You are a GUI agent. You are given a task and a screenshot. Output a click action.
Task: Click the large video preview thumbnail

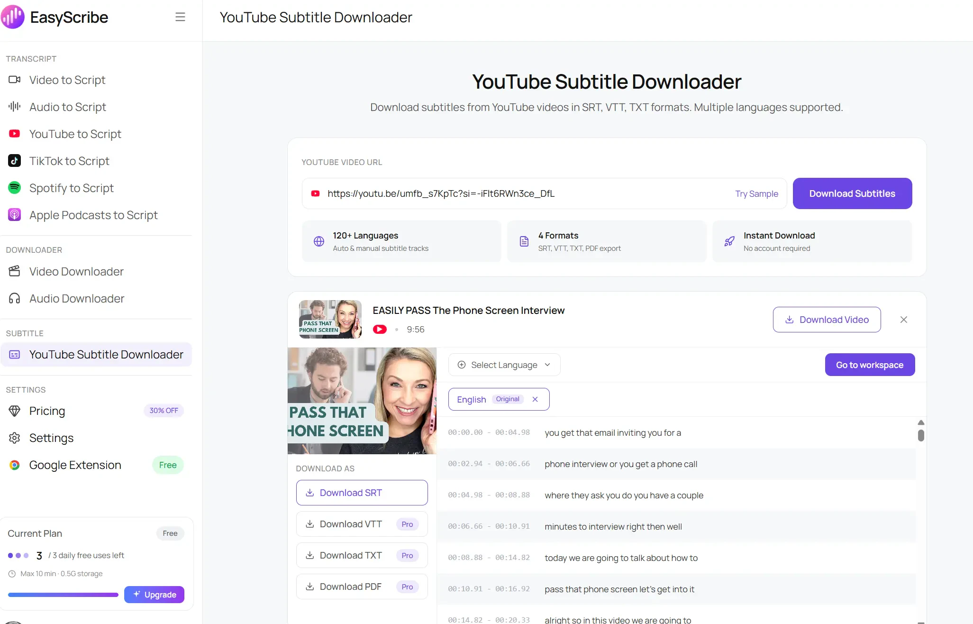[362, 401]
